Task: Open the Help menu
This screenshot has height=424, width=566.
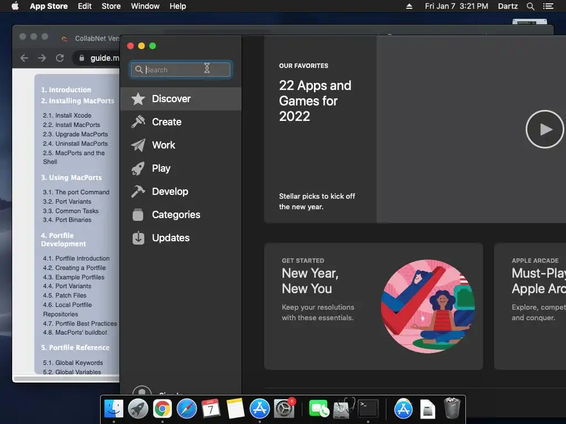Action: [x=178, y=6]
